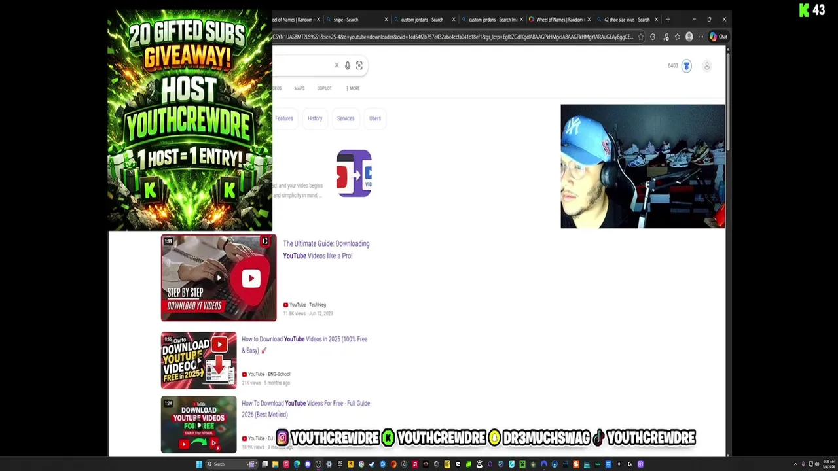Screen dimensions: 838x471
Task: Close the snipe - Search tab
Action: (386, 20)
